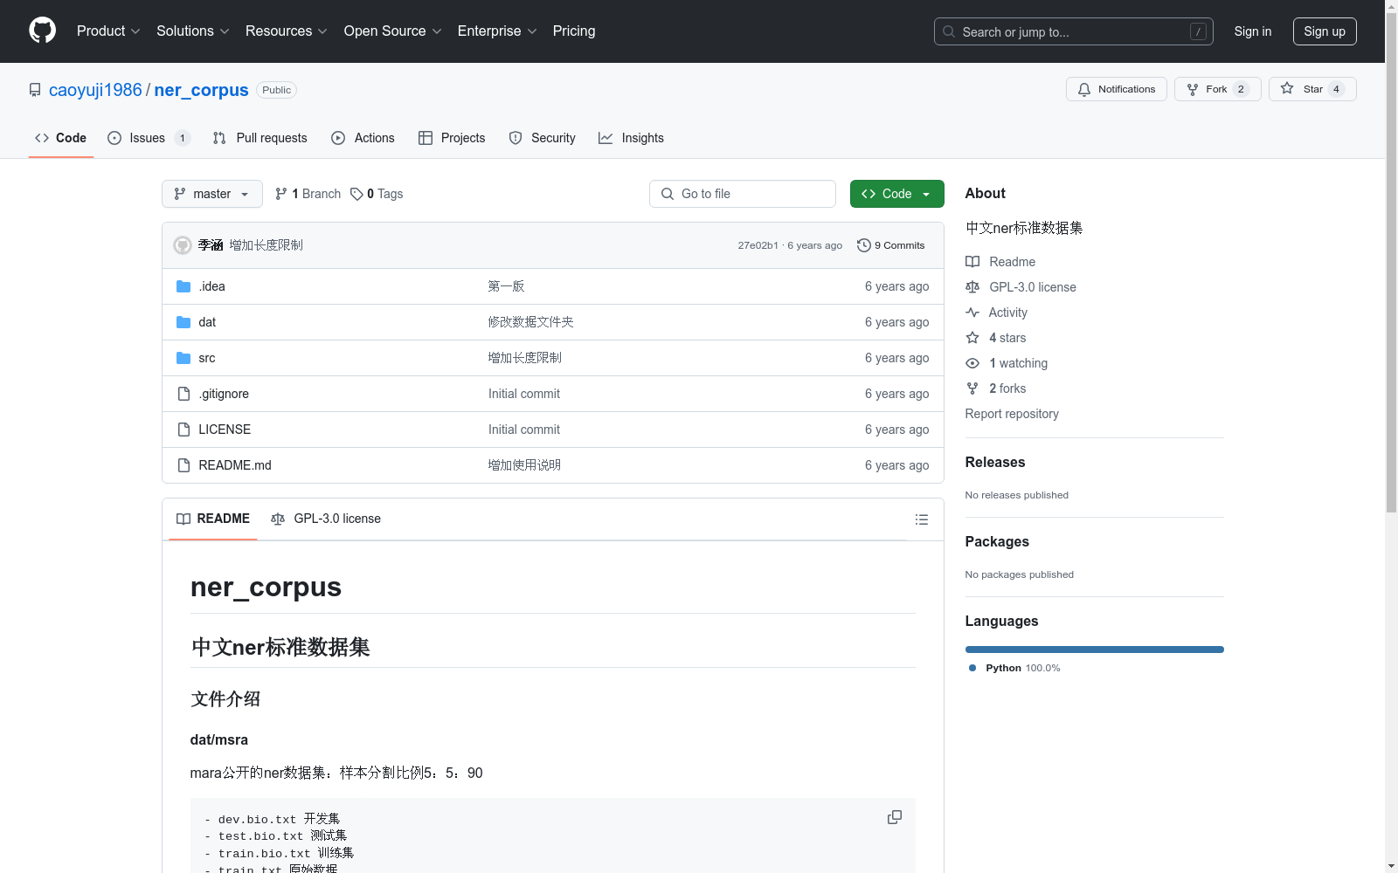Viewport: 1398px width, 873px height.
Task: Switch to the Projects tab
Action: point(452,138)
